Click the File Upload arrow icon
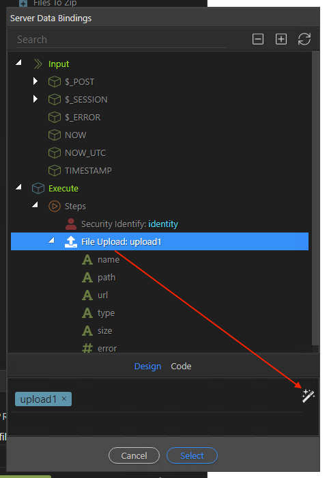Viewport: 329px width, 478px height. (71, 242)
